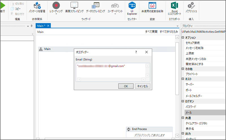
Task: Expand the ユーザーイベント dropdown arrow
Action: 115,14
